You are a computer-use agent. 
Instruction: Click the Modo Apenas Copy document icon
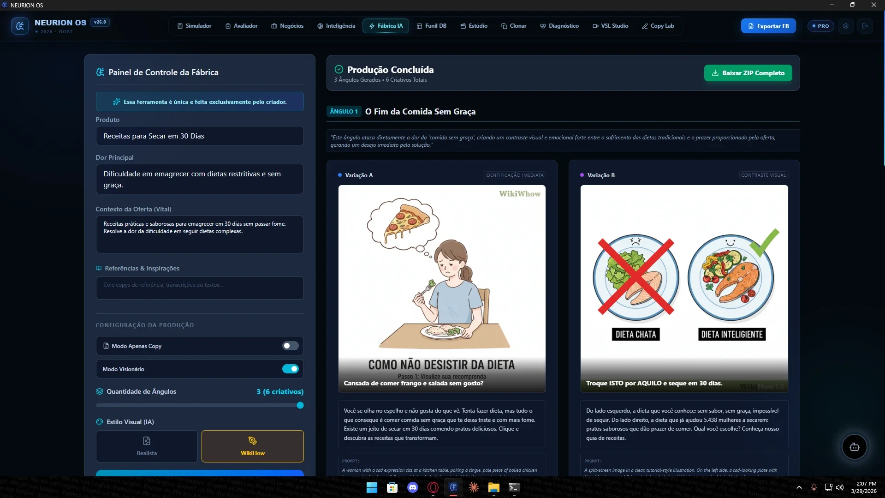106,346
